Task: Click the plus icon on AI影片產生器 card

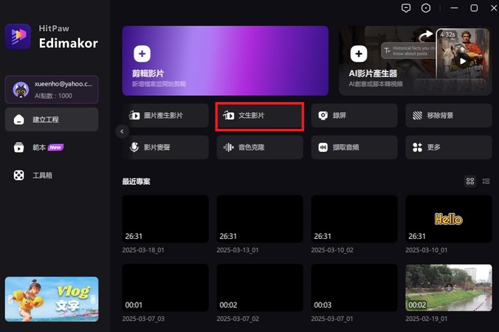Action: pos(359,53)
